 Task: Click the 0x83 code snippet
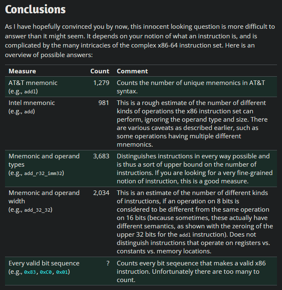pyautogui.click(x=30, y=272)
